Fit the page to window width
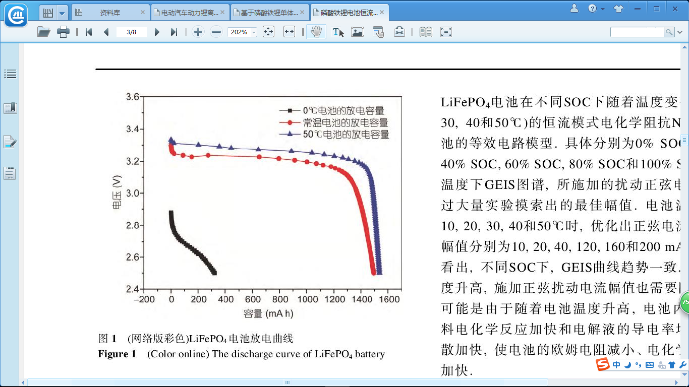Screen dimensions: 689x387 pos(289,32)
